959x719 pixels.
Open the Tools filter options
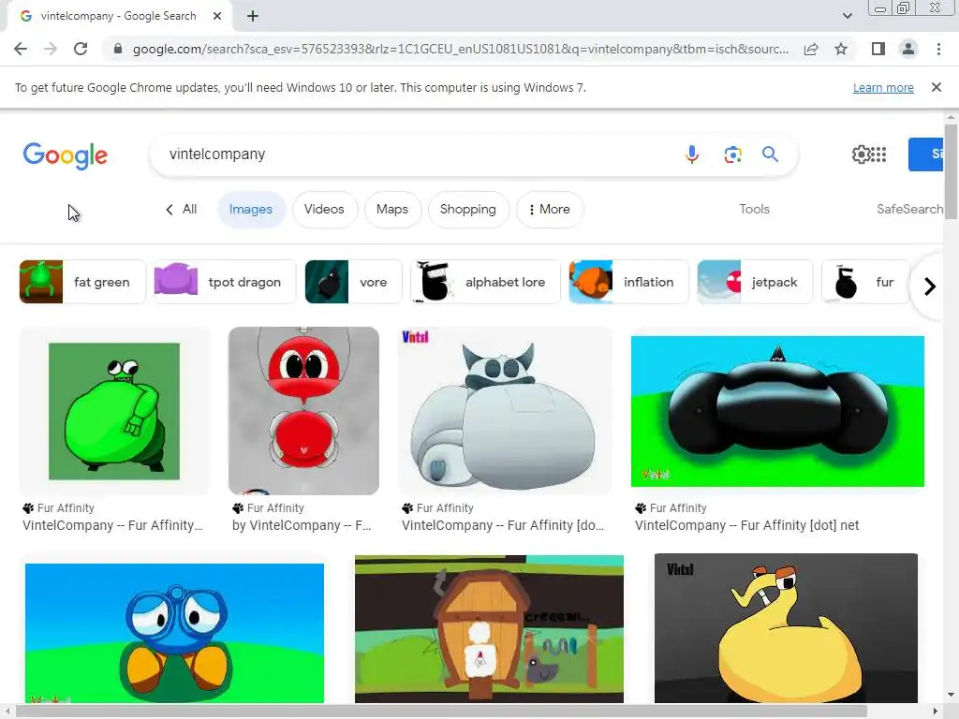[x=754, y=209]
